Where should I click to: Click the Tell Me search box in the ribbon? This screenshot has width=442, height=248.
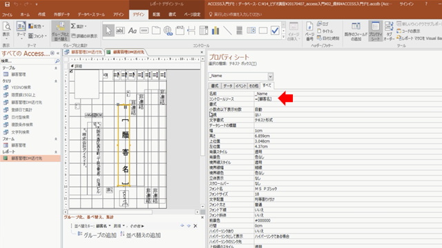click(x=236, y=14)
